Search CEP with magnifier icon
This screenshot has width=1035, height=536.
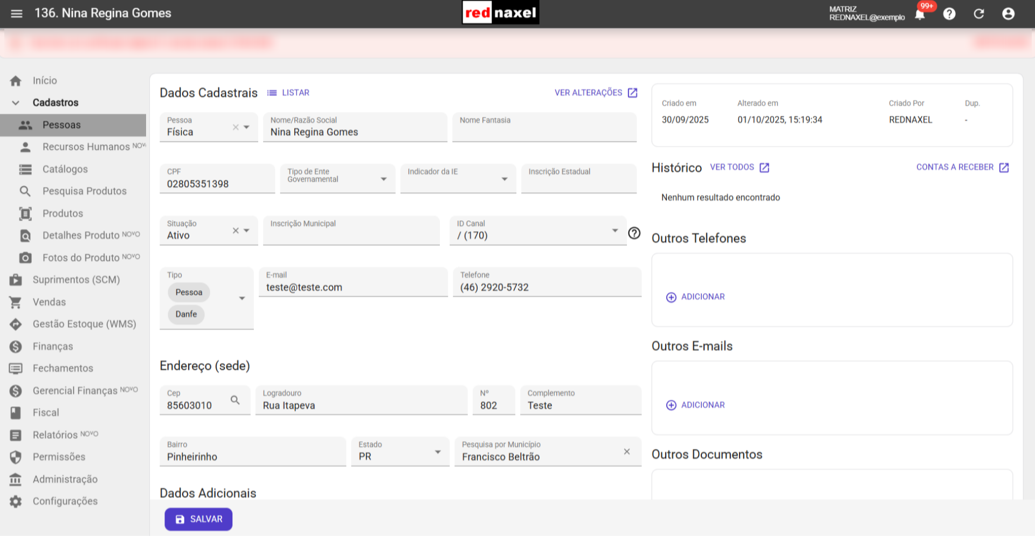tap(235, 400)
